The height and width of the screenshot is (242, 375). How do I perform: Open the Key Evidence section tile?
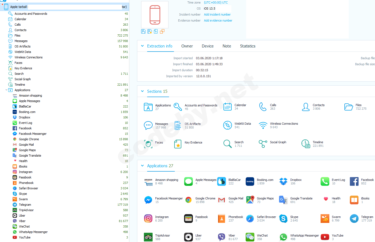click(x=188, y=144)
